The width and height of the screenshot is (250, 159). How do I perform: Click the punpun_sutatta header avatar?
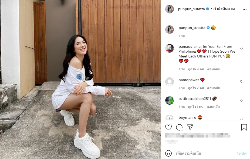tap(170, 9)
